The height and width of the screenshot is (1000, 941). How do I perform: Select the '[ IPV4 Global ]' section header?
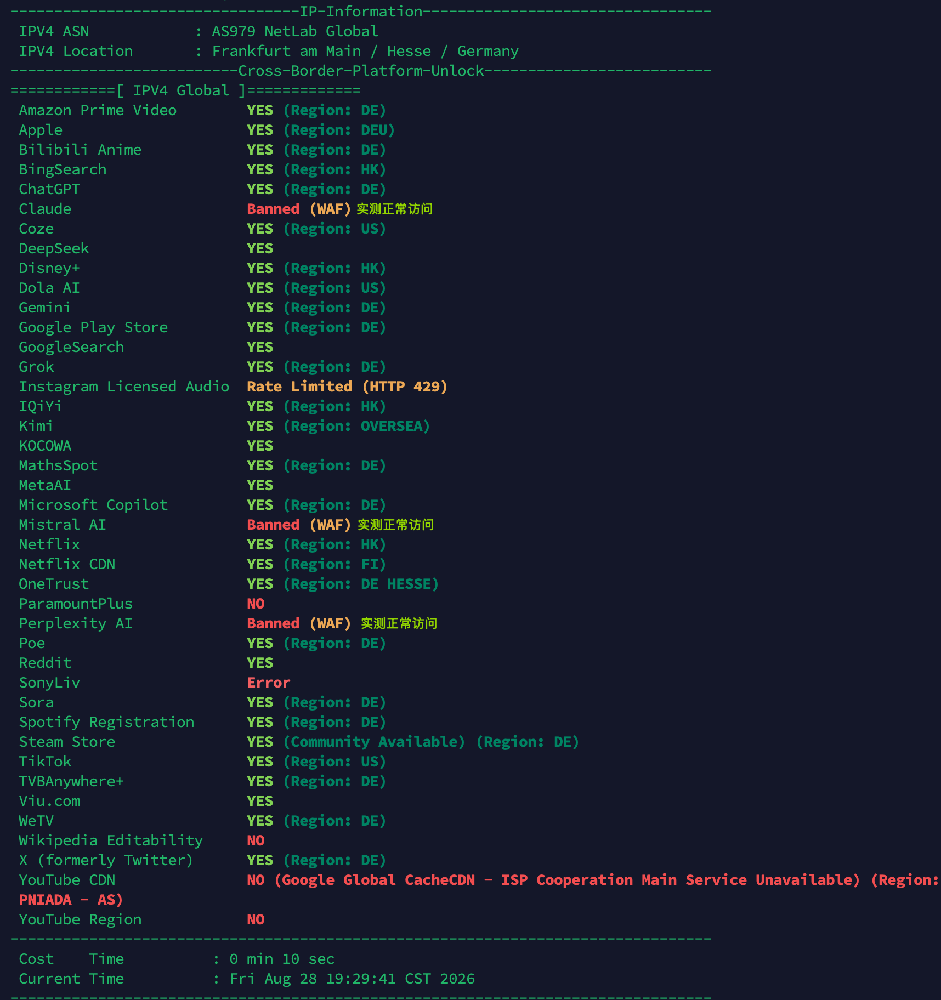(x=181, y=90)
